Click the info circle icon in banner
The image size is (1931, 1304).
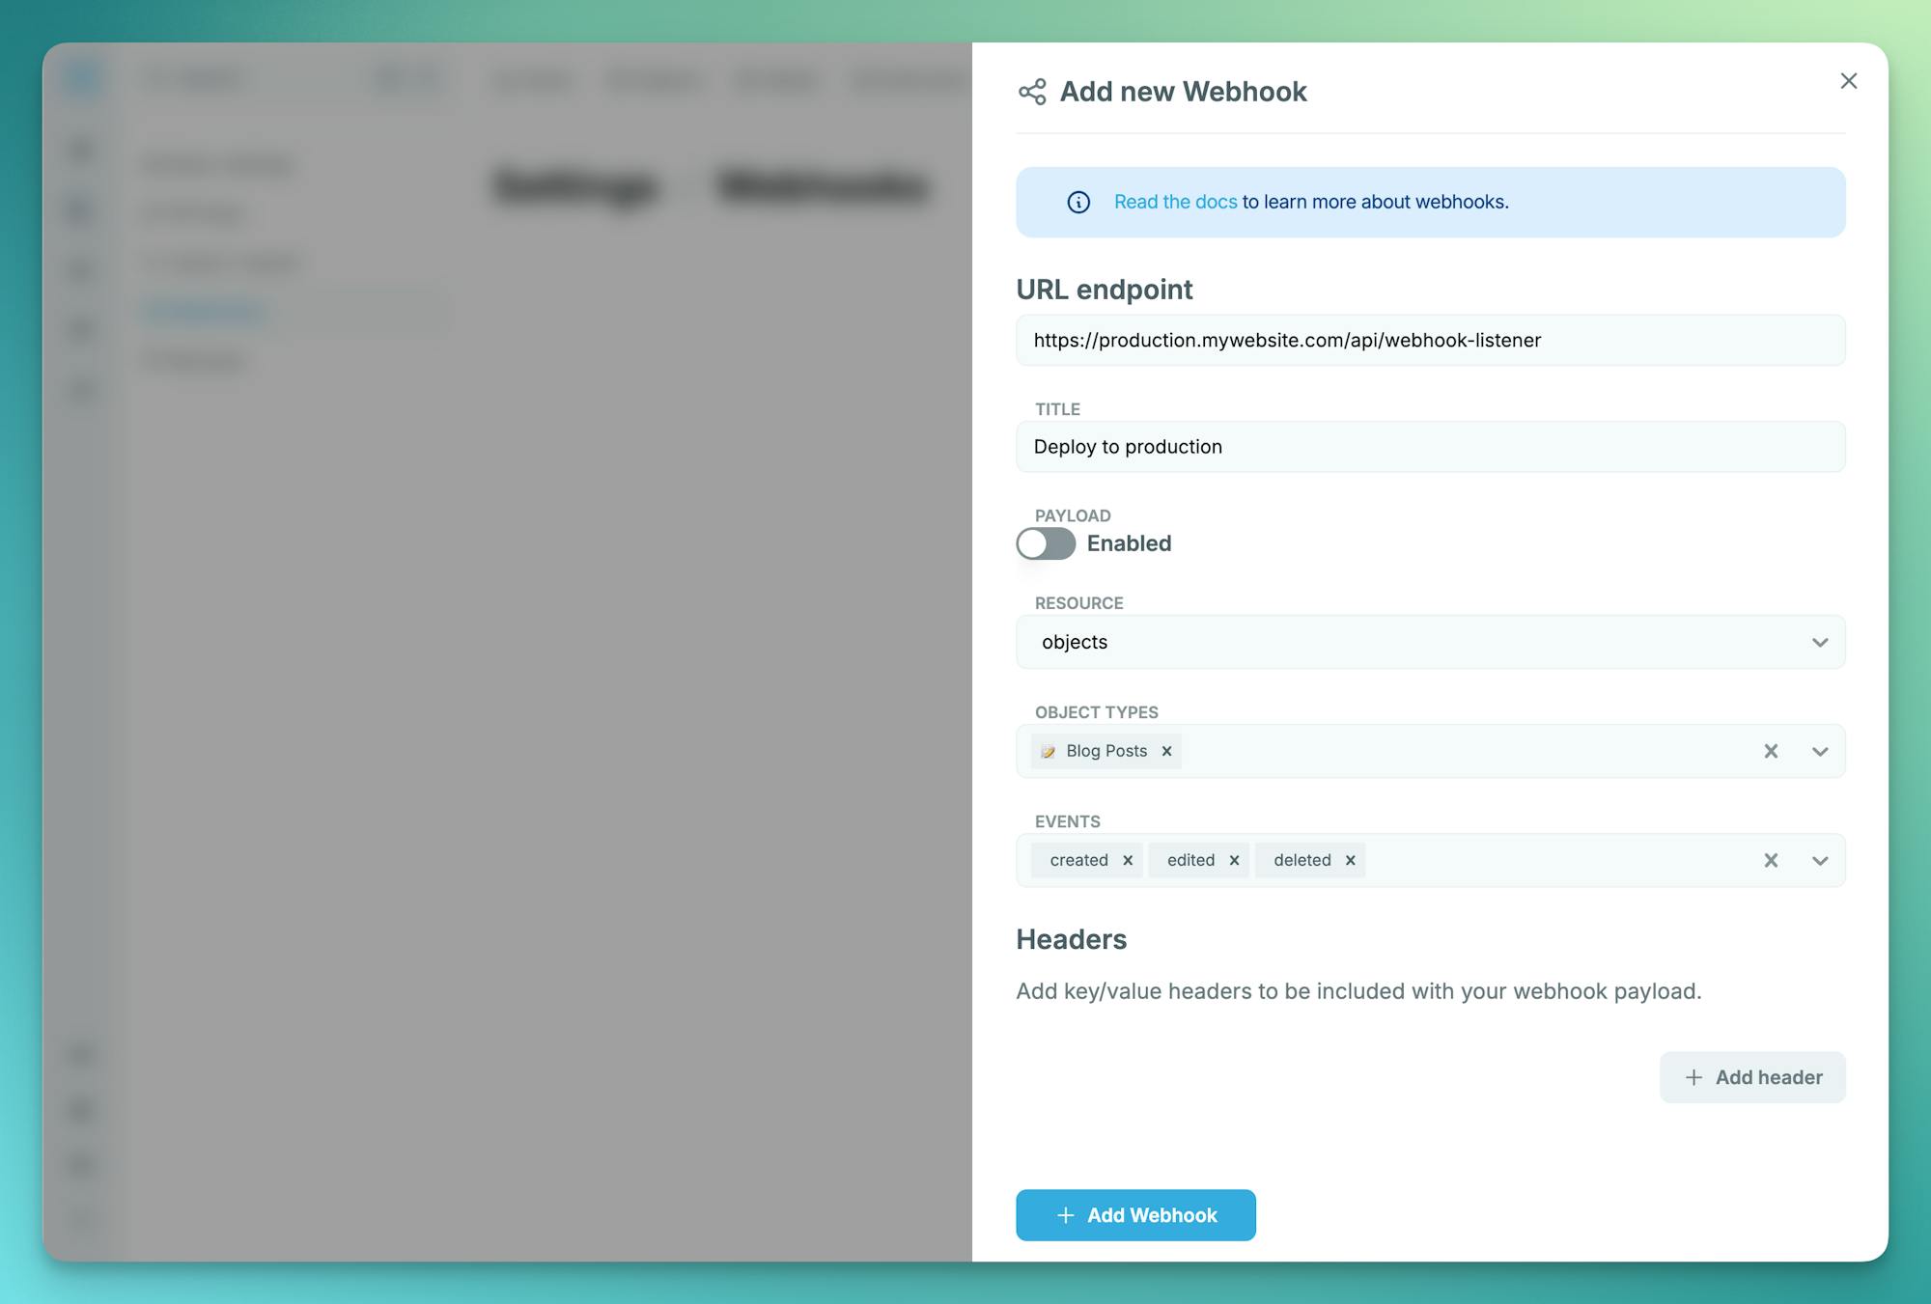point(1078,202)
